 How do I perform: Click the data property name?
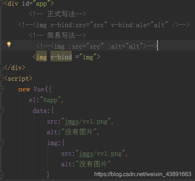(40, 111)
